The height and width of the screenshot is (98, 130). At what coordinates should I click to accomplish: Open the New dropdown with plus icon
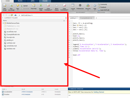pyautogui.click(x=18, y=7)
